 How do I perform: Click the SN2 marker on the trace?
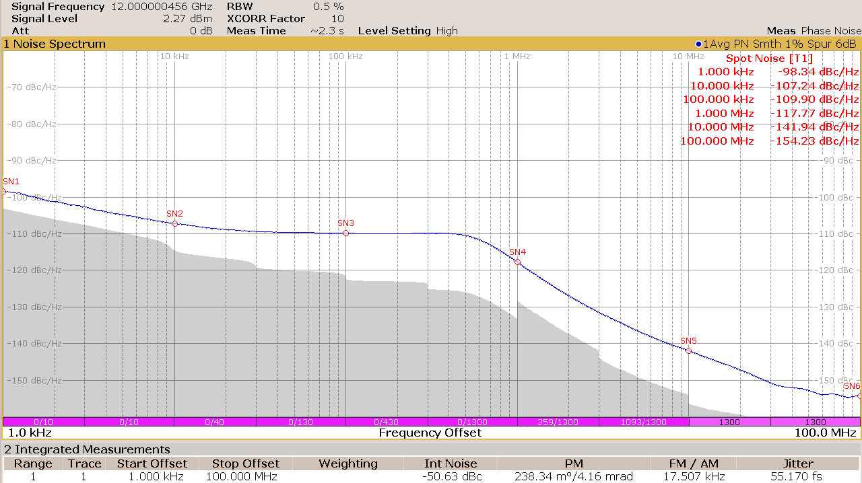point(174,223)
